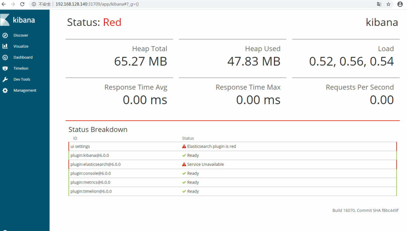The height and width of the screenshot is (231, 407).
Task: Select 'plugin:timelion@6.0.0' row text
Action: (x=91, y=191)
